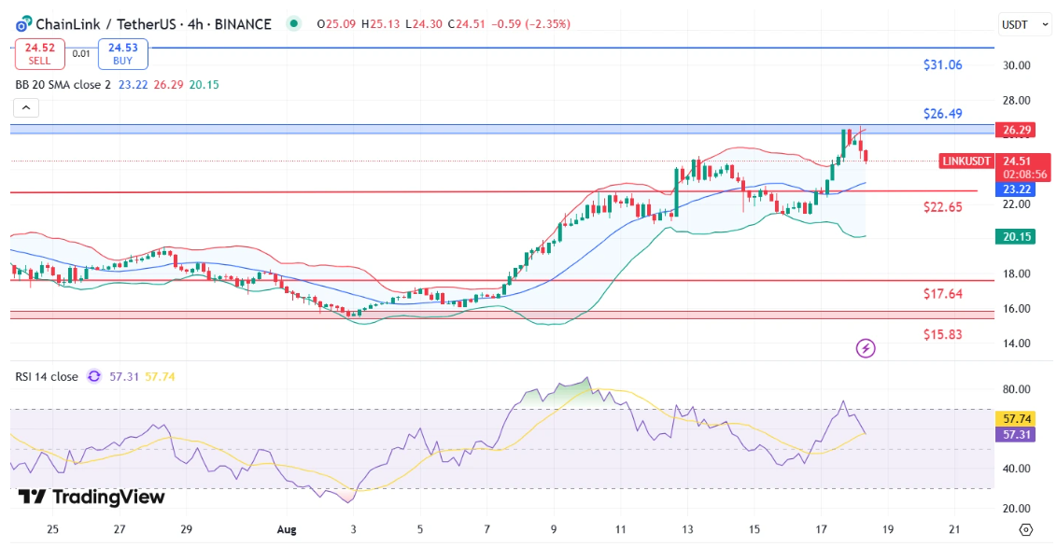Click the $15.83 support label
The height and width of the screenshot is (547, 1057).
(x=942, y=335)
